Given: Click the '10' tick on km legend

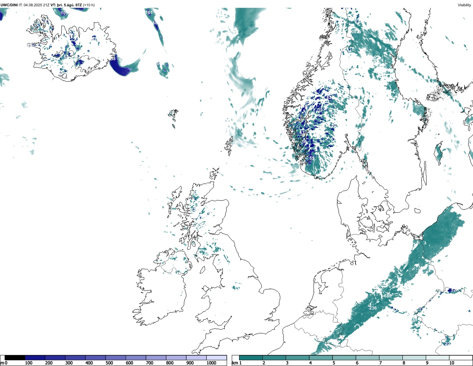Looking at the screenshot, I should click(x=452, y=363).
